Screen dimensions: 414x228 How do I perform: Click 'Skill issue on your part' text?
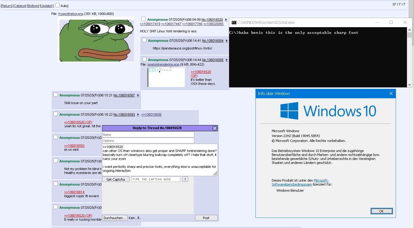tap(81, 103)
